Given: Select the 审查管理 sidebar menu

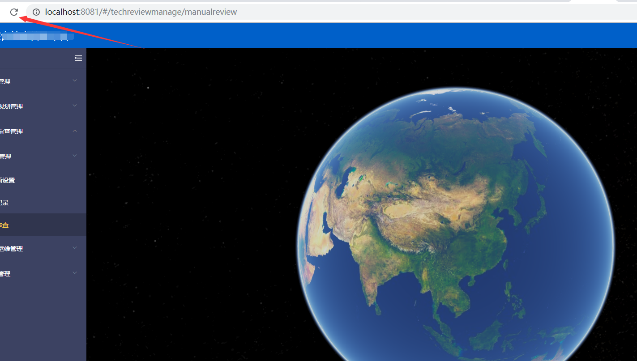Looking at the screenshot, I should [43, 132].
